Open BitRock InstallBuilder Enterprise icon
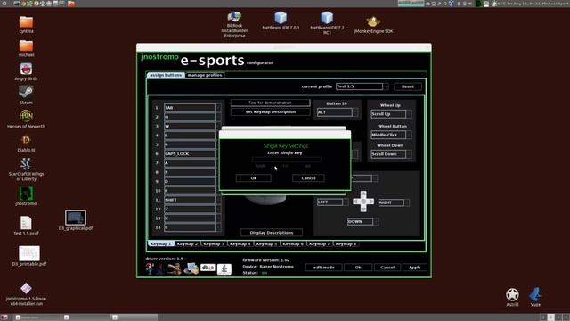The image size is (570, 321). (234, 24)
